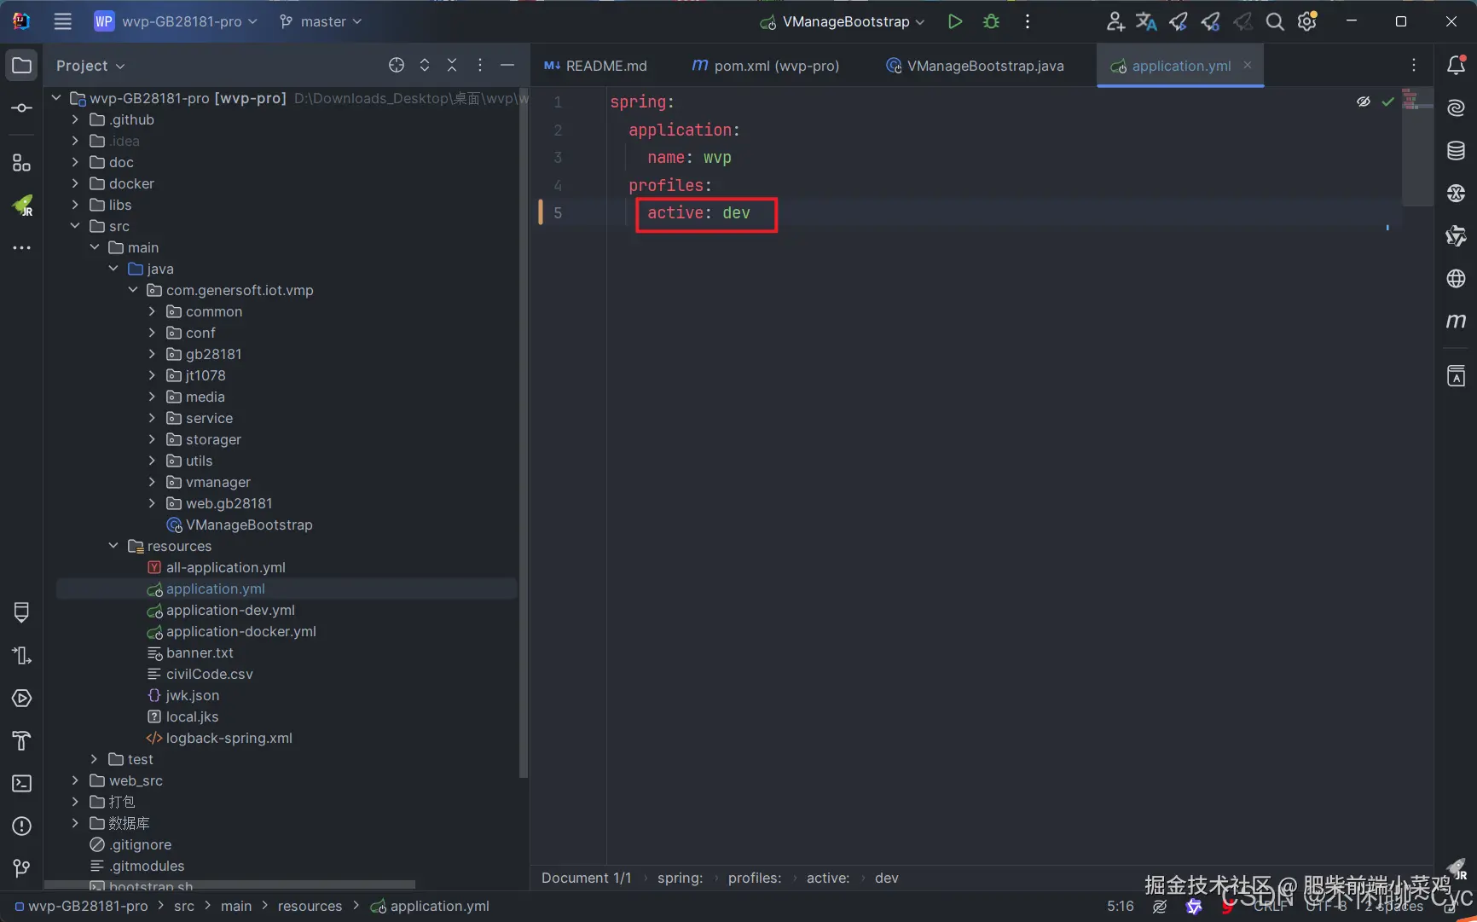Close the application.yml tab
This screenshot has height=922, width=1477.
[x=1248, y=65]
